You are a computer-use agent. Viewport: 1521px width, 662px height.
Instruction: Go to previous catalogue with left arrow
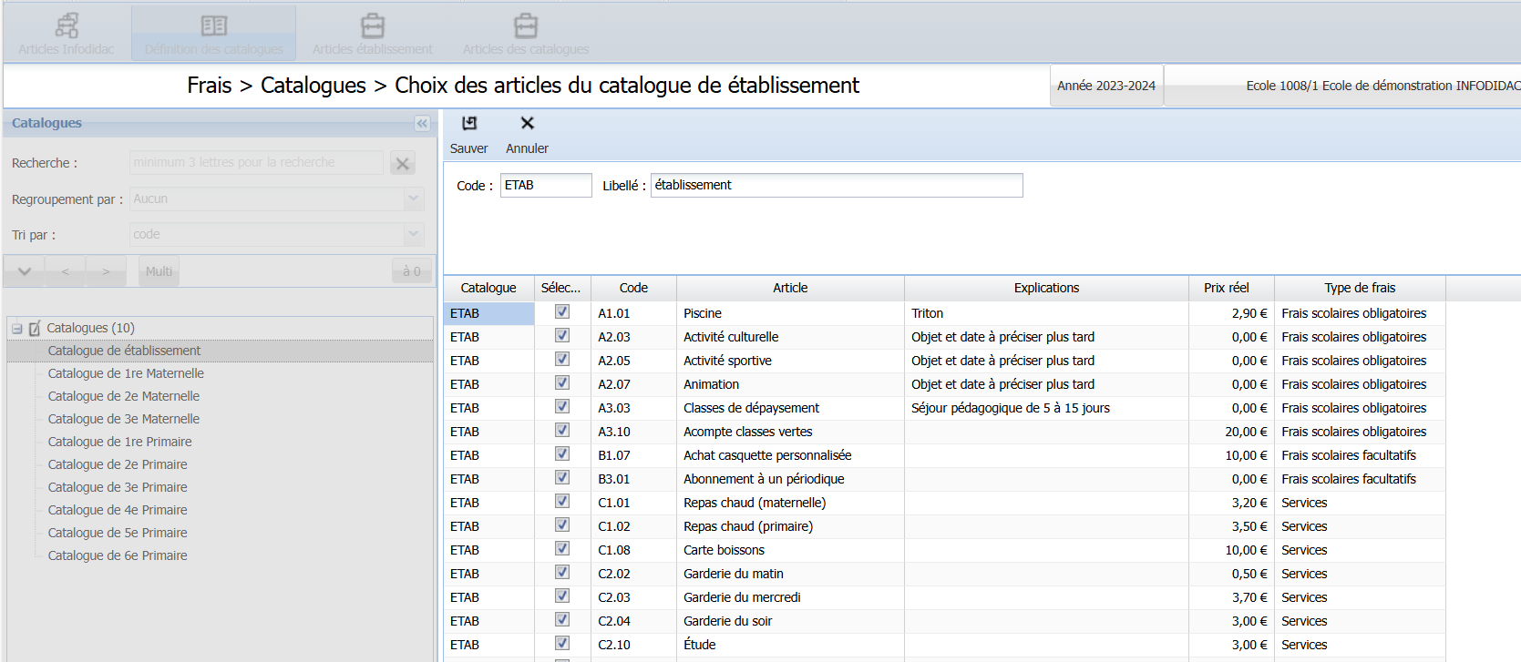pos(65,271)
